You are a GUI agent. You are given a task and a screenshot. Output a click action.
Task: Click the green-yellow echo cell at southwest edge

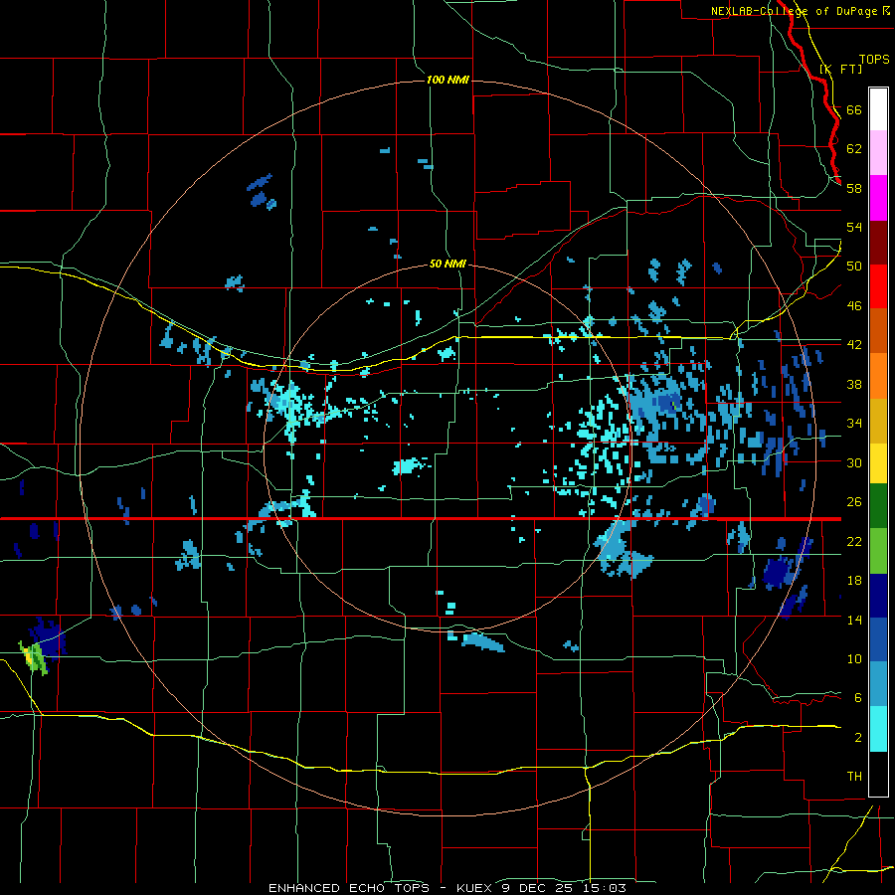(x=33, y=656)
